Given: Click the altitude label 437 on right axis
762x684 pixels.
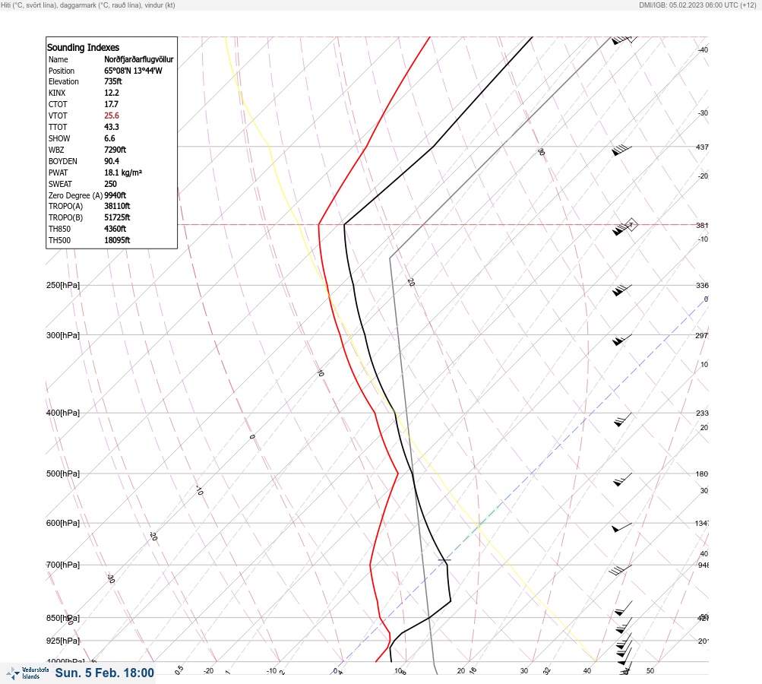Looking at the screenshot, I should pos(702,147).
